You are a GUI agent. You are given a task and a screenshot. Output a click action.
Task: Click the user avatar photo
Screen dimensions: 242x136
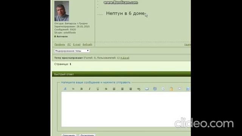coord(62,11)
